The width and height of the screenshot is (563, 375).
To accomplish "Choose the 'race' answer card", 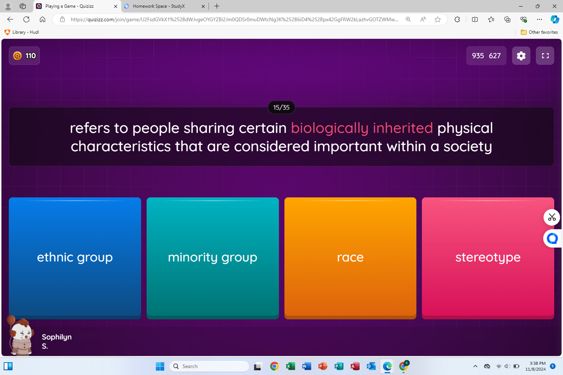I will coord(350,258).
